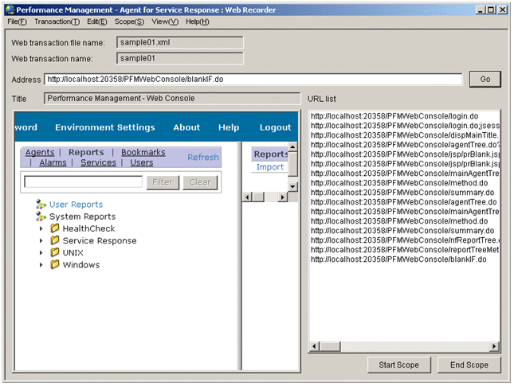514x386 pixels.
Task: Click the Refresh link
Action: pyautogui.click(x=202, y=158)
